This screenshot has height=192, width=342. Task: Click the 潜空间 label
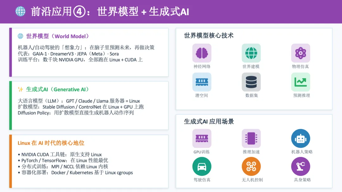[201, 95]
